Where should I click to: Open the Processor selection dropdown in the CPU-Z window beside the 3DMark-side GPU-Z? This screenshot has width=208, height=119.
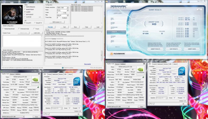[162, 98]
